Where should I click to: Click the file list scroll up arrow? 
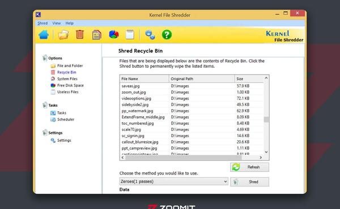coord(266,78)
